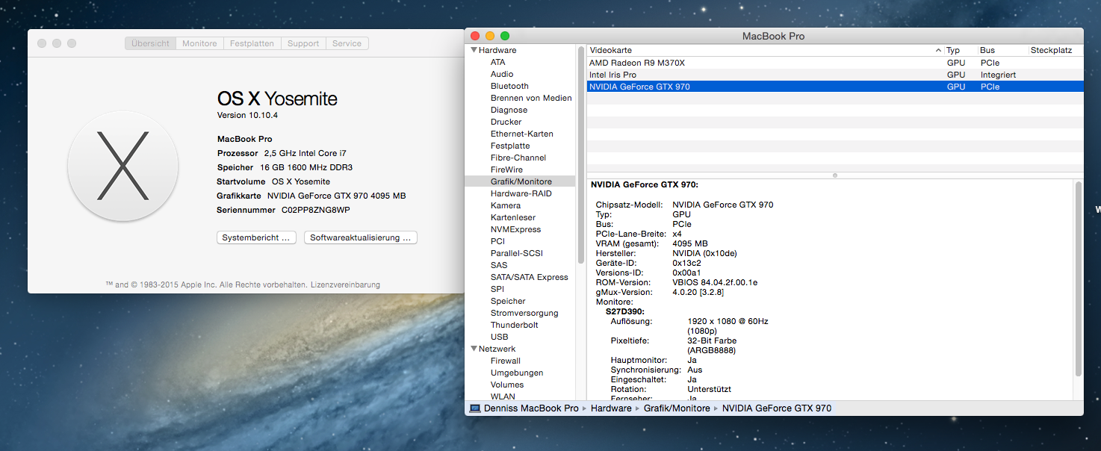The width and height of the screenshot is (1101, 451).
Task: Switch to the Support tab
Action: coord(303,43)
